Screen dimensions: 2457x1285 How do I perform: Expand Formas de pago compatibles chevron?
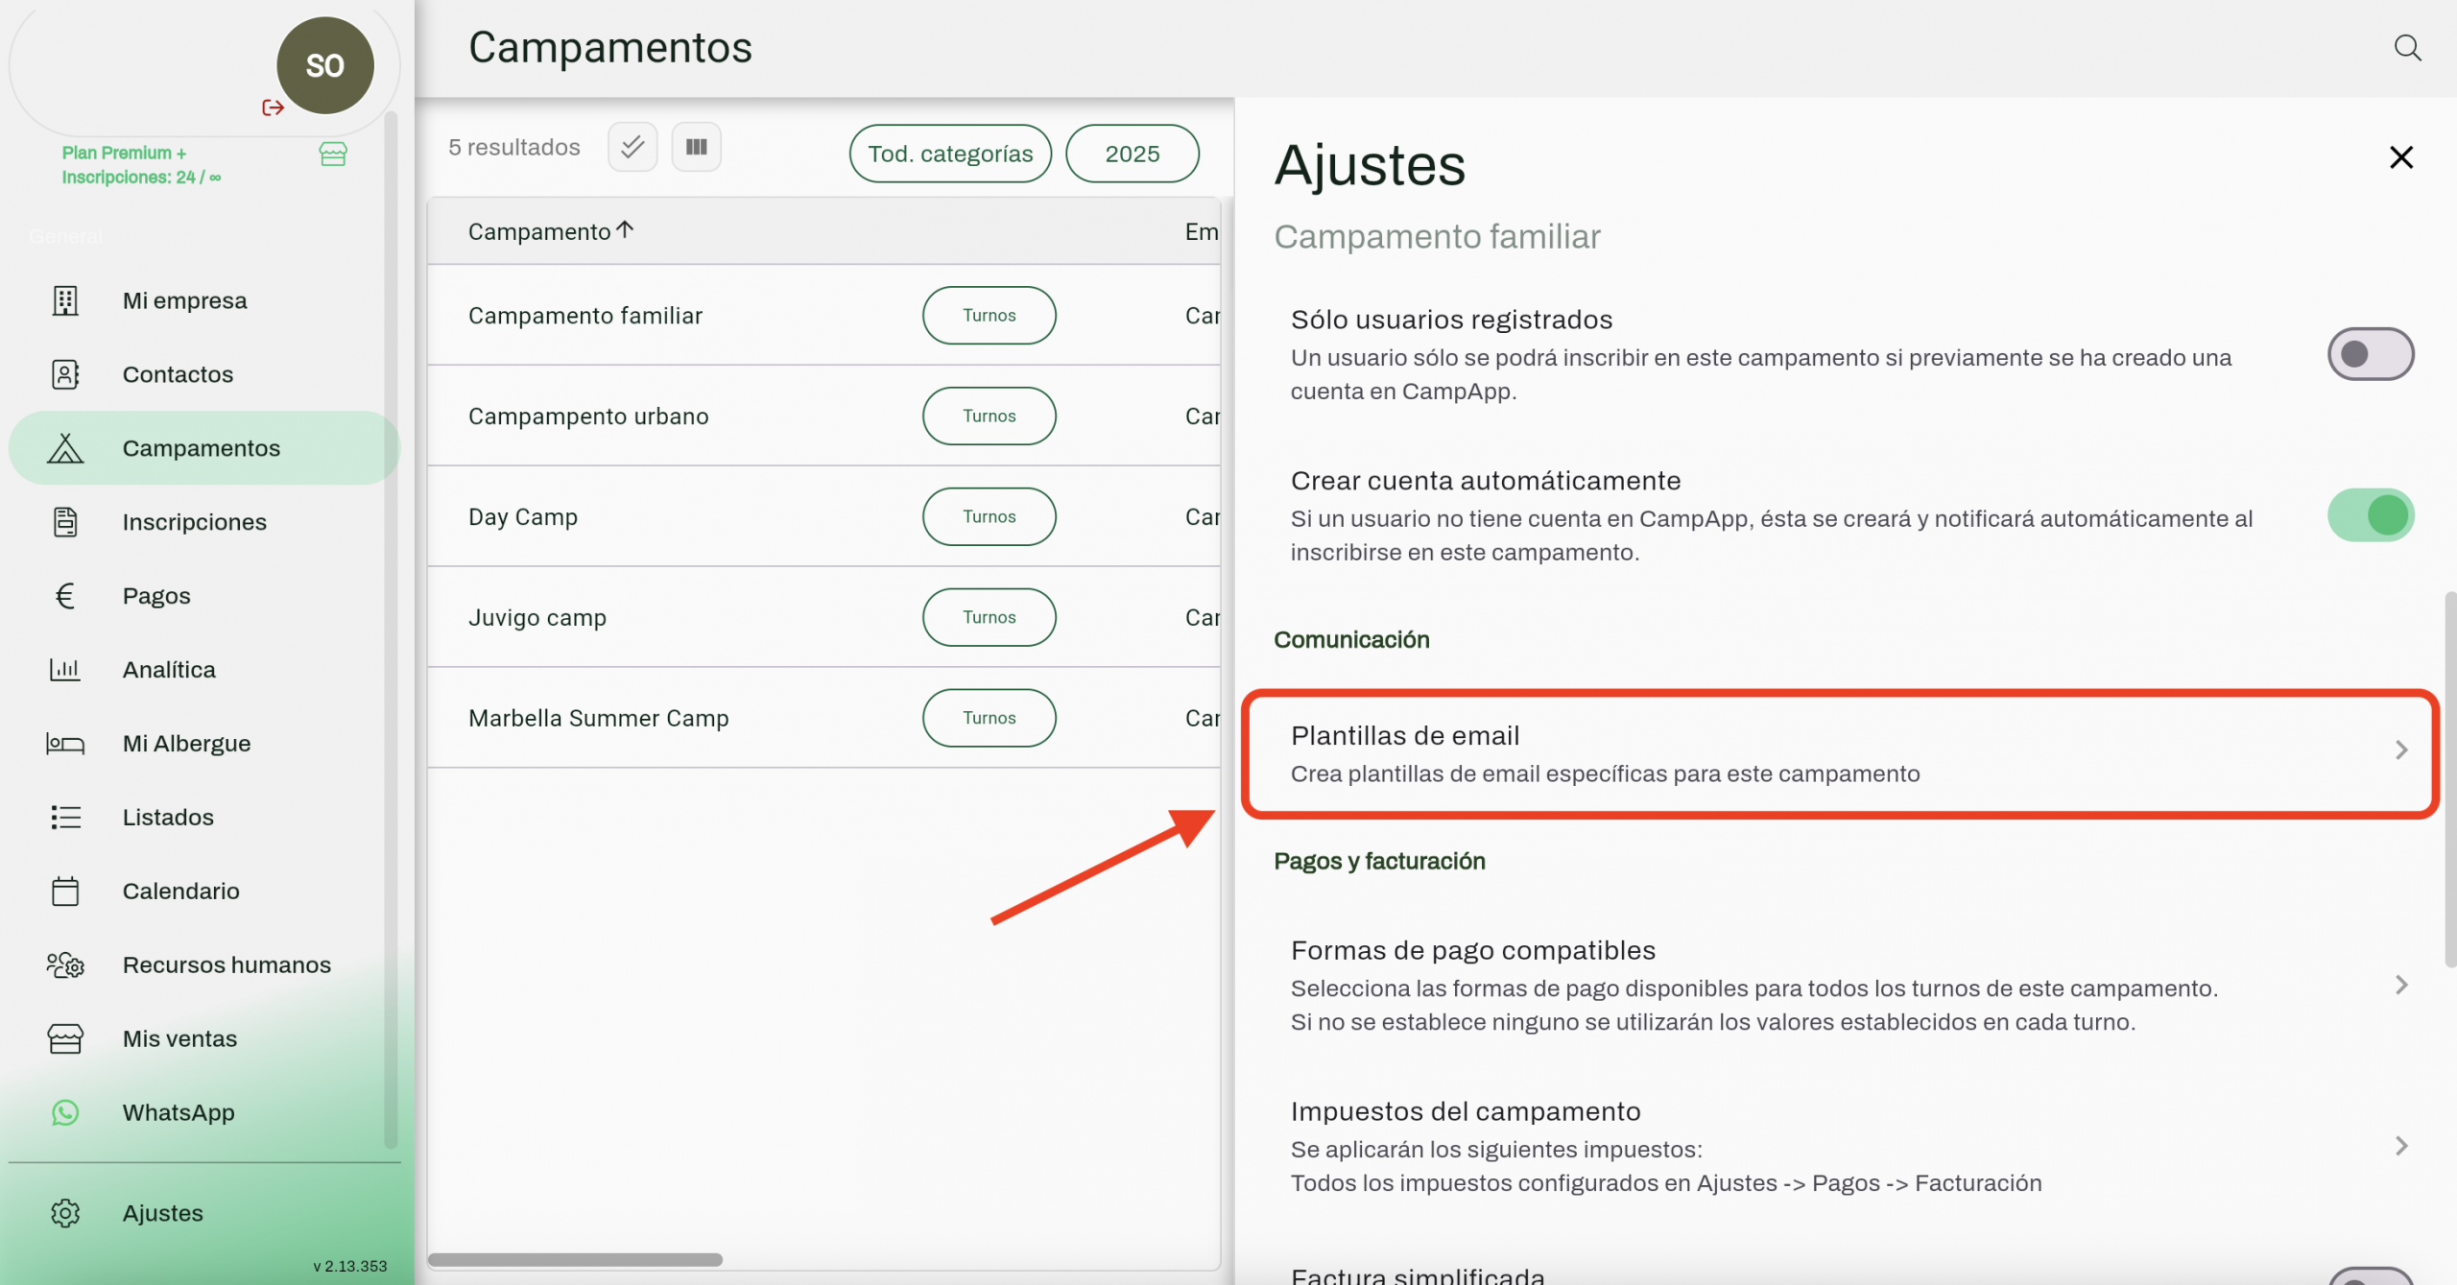click(2400, 985)
